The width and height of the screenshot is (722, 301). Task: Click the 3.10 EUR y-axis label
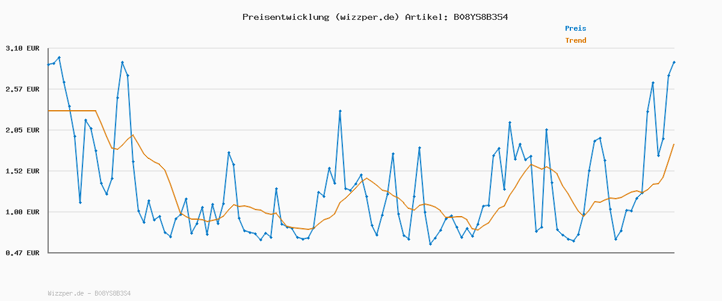point(22,48)
